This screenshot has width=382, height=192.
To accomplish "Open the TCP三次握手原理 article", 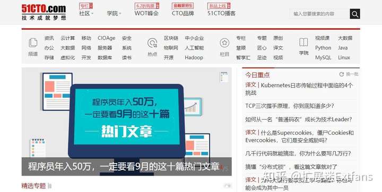I will (x=290, y=106).
